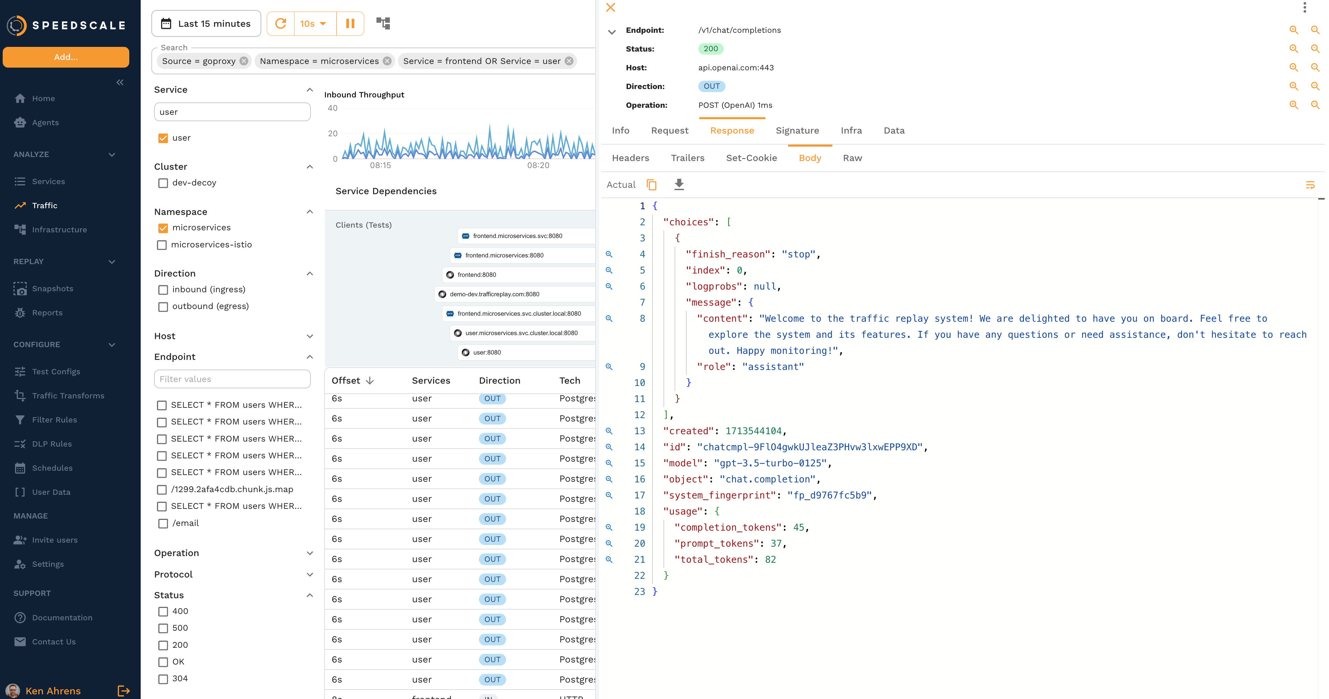Open DLP Rules in the sidebar

pos(52,444)
